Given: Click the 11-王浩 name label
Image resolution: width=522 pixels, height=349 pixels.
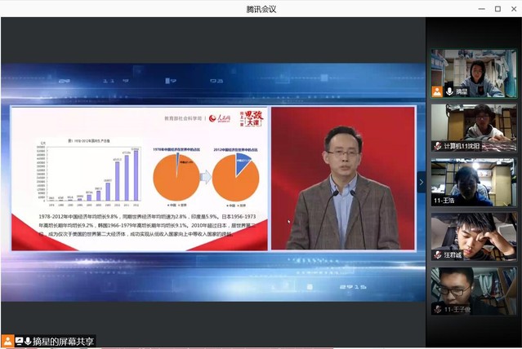Looking at the screenshot, I should point(444,201).
